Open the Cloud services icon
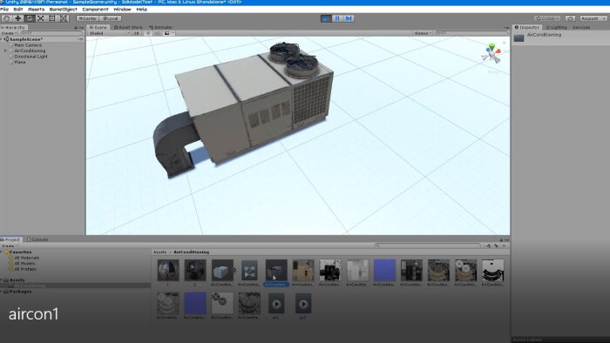The width and height of the screenshot is (610, 343). tap(570, 18)
